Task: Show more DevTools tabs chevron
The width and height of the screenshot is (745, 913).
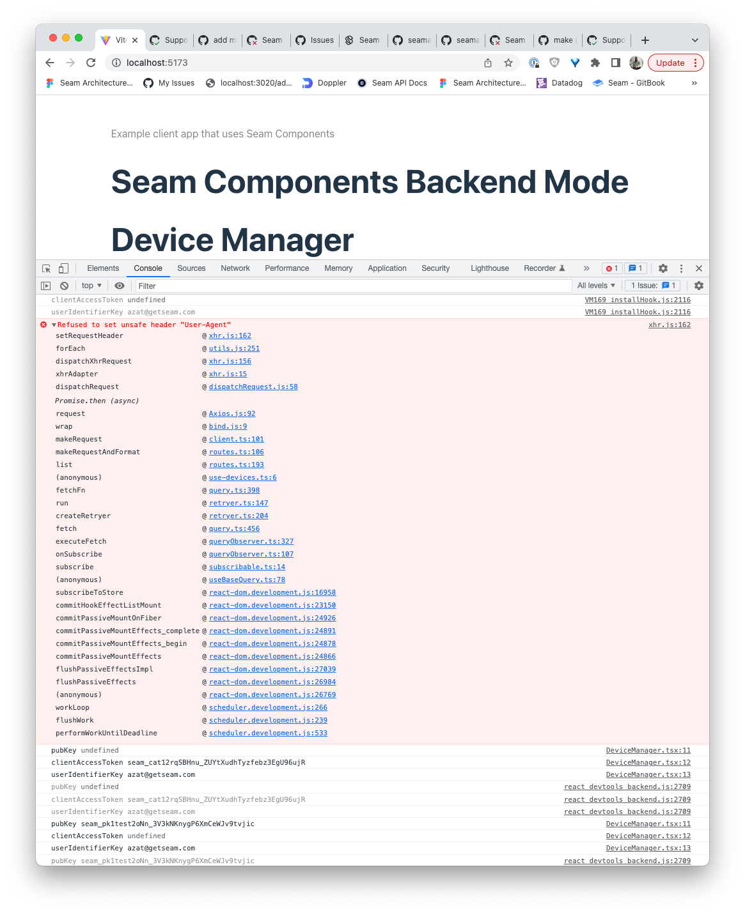Action: tap(586, 268)
